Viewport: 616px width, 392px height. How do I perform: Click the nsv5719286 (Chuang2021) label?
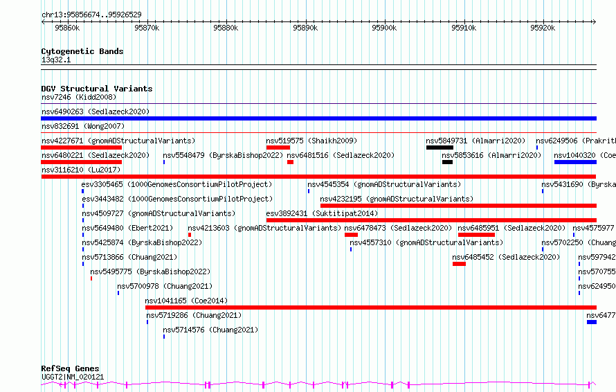(194, 315)
